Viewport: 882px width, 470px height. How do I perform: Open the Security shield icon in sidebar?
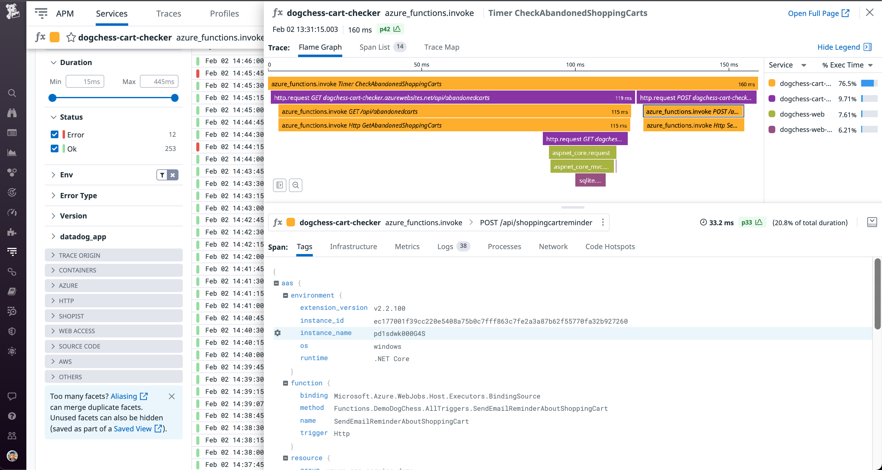point(12,331)
